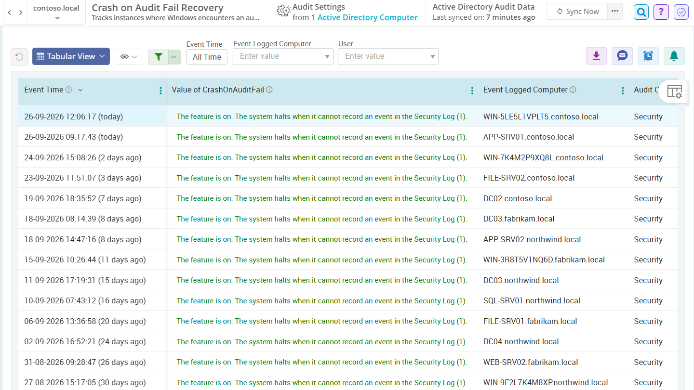The width and height of the screenshot is (694, 390).
Task: Open the search magnifier icon
Action: [x=641, y=12]
